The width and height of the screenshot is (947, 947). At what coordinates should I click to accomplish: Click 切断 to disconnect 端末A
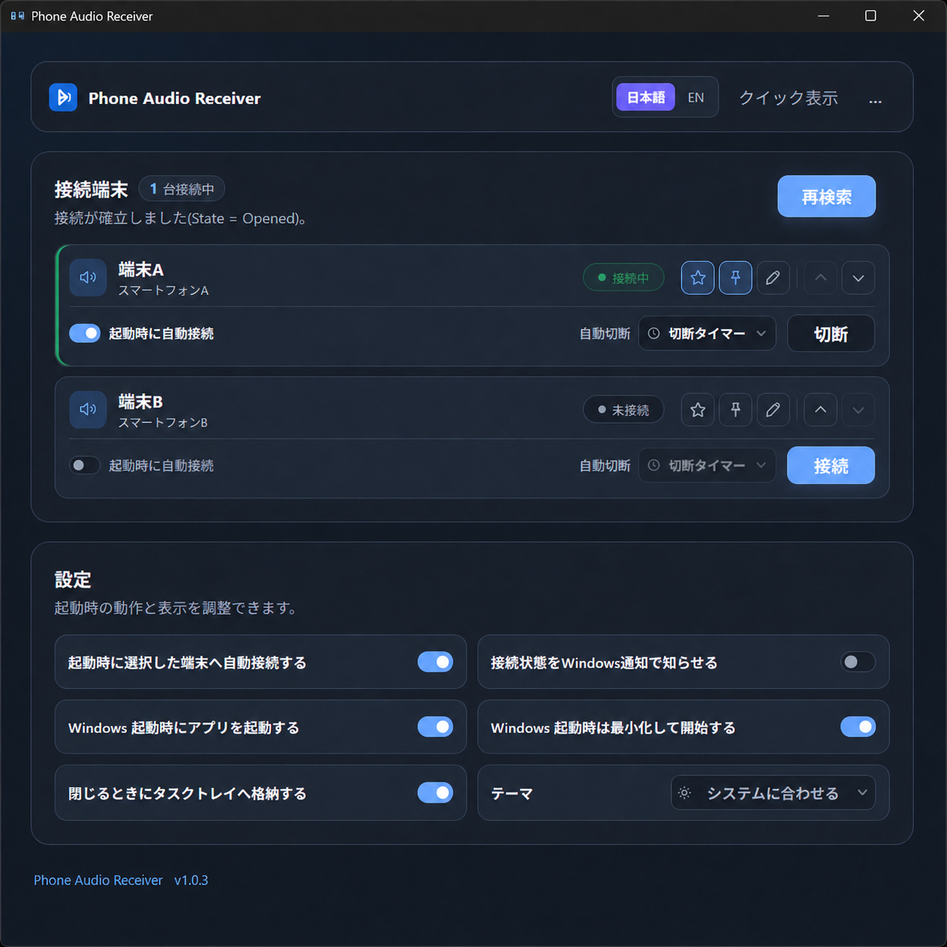coord(831,334)
